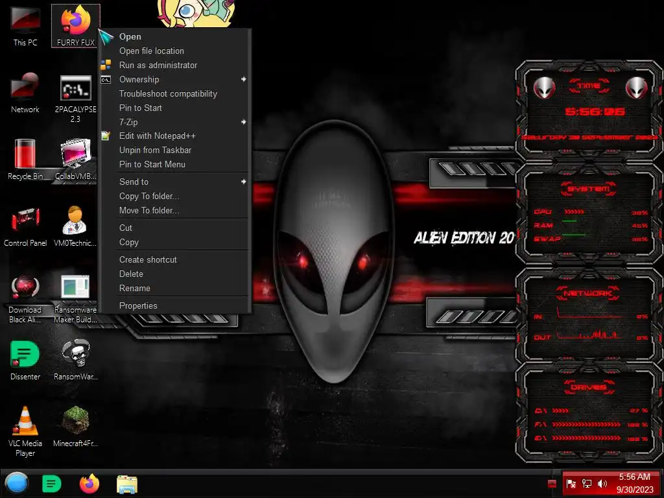Select the 2PACALYPSE 2.3 shortcut

75,99
